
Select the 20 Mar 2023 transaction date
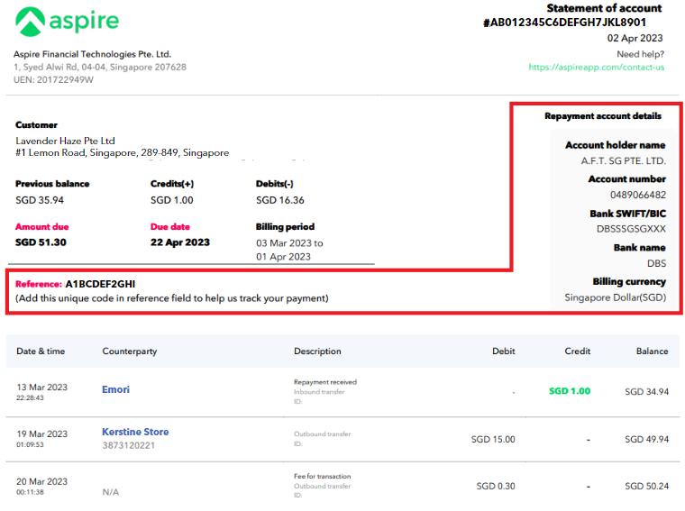[42, 482]
